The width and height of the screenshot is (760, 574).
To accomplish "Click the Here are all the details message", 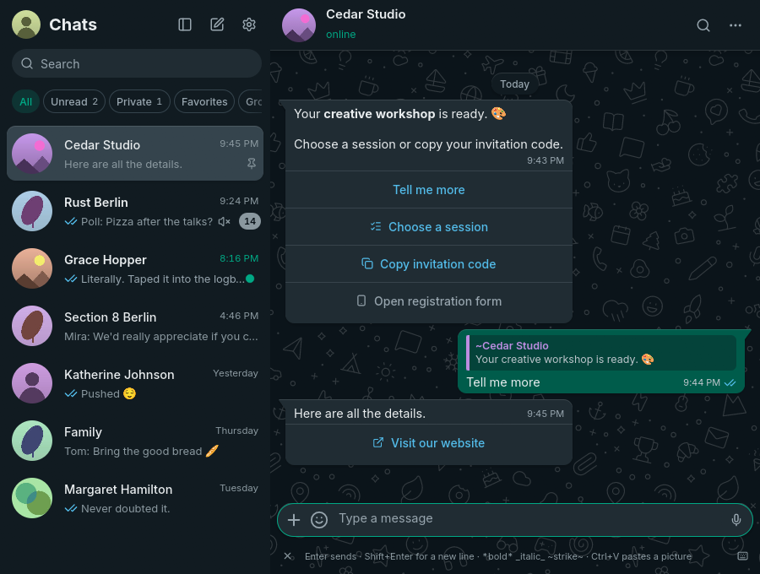I will 359,414.
